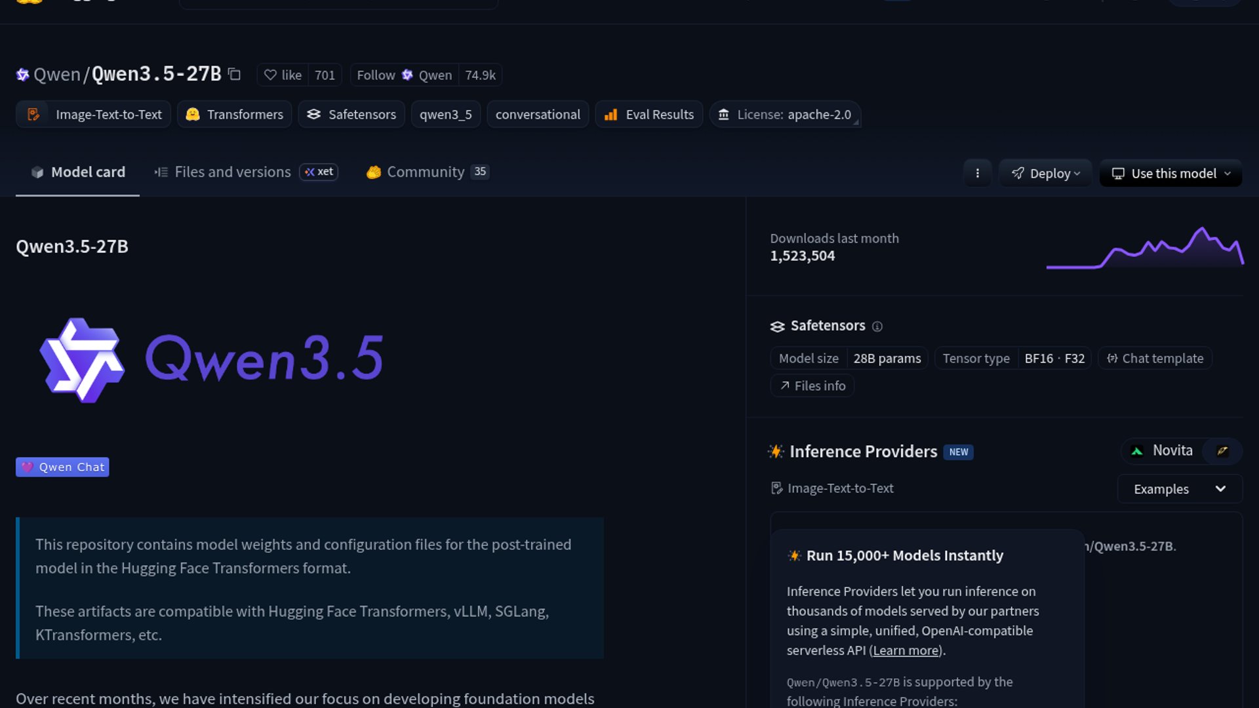Follow the Qwen organization
This screenshot has height=708, width=1259.
coord(376,75)
